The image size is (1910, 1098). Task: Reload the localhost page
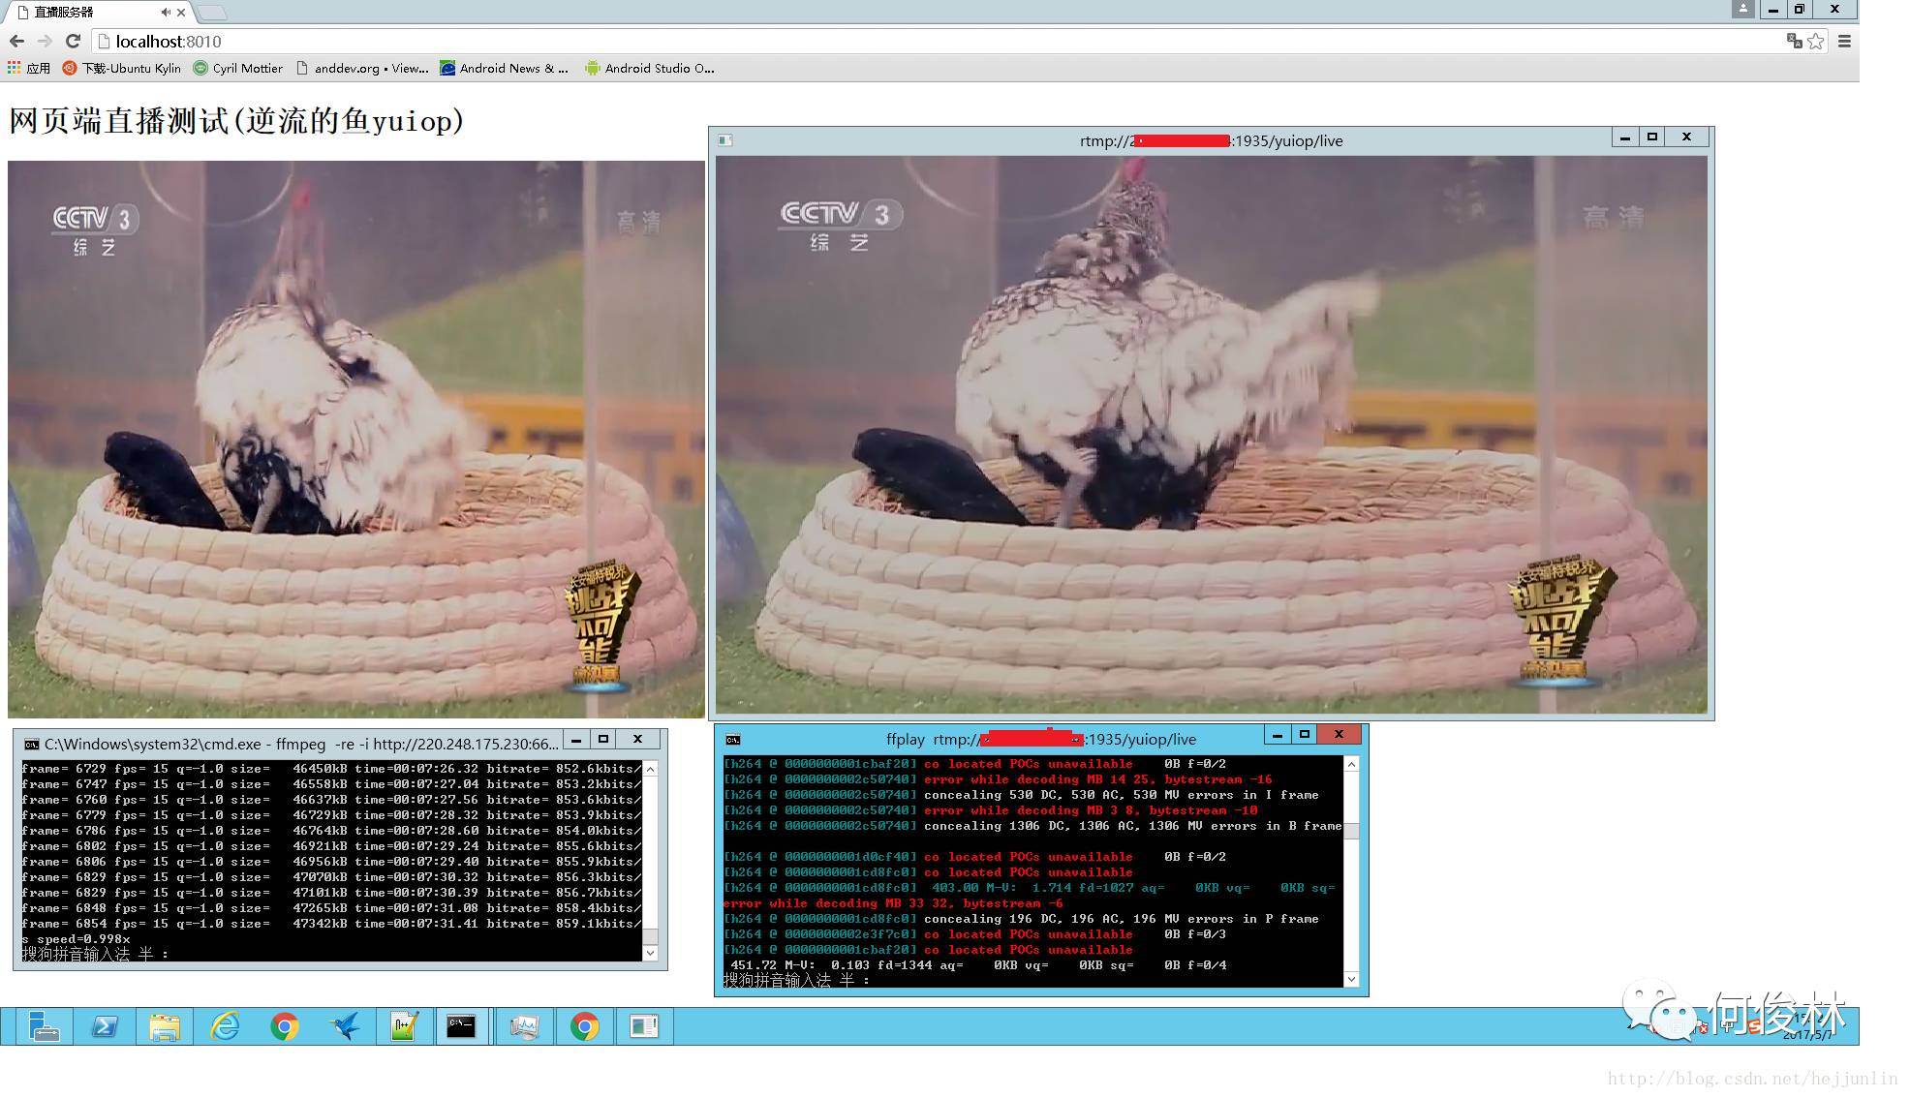(73, 41)
